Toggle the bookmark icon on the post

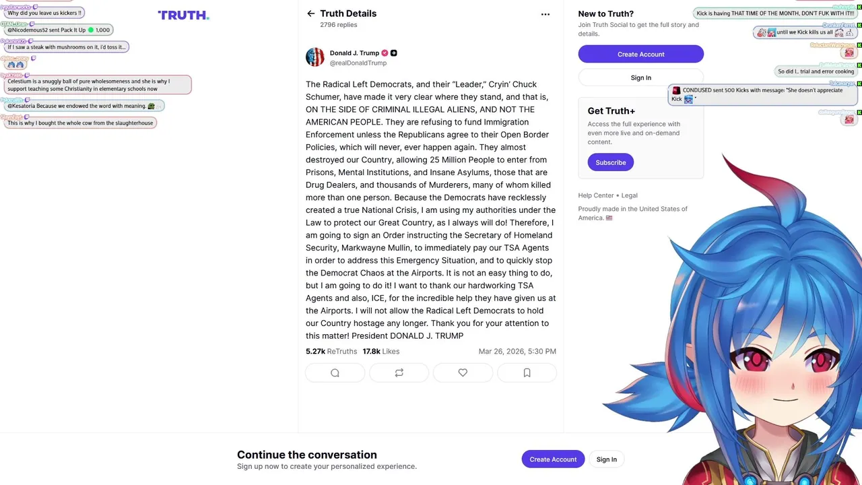tap(527, 373)
